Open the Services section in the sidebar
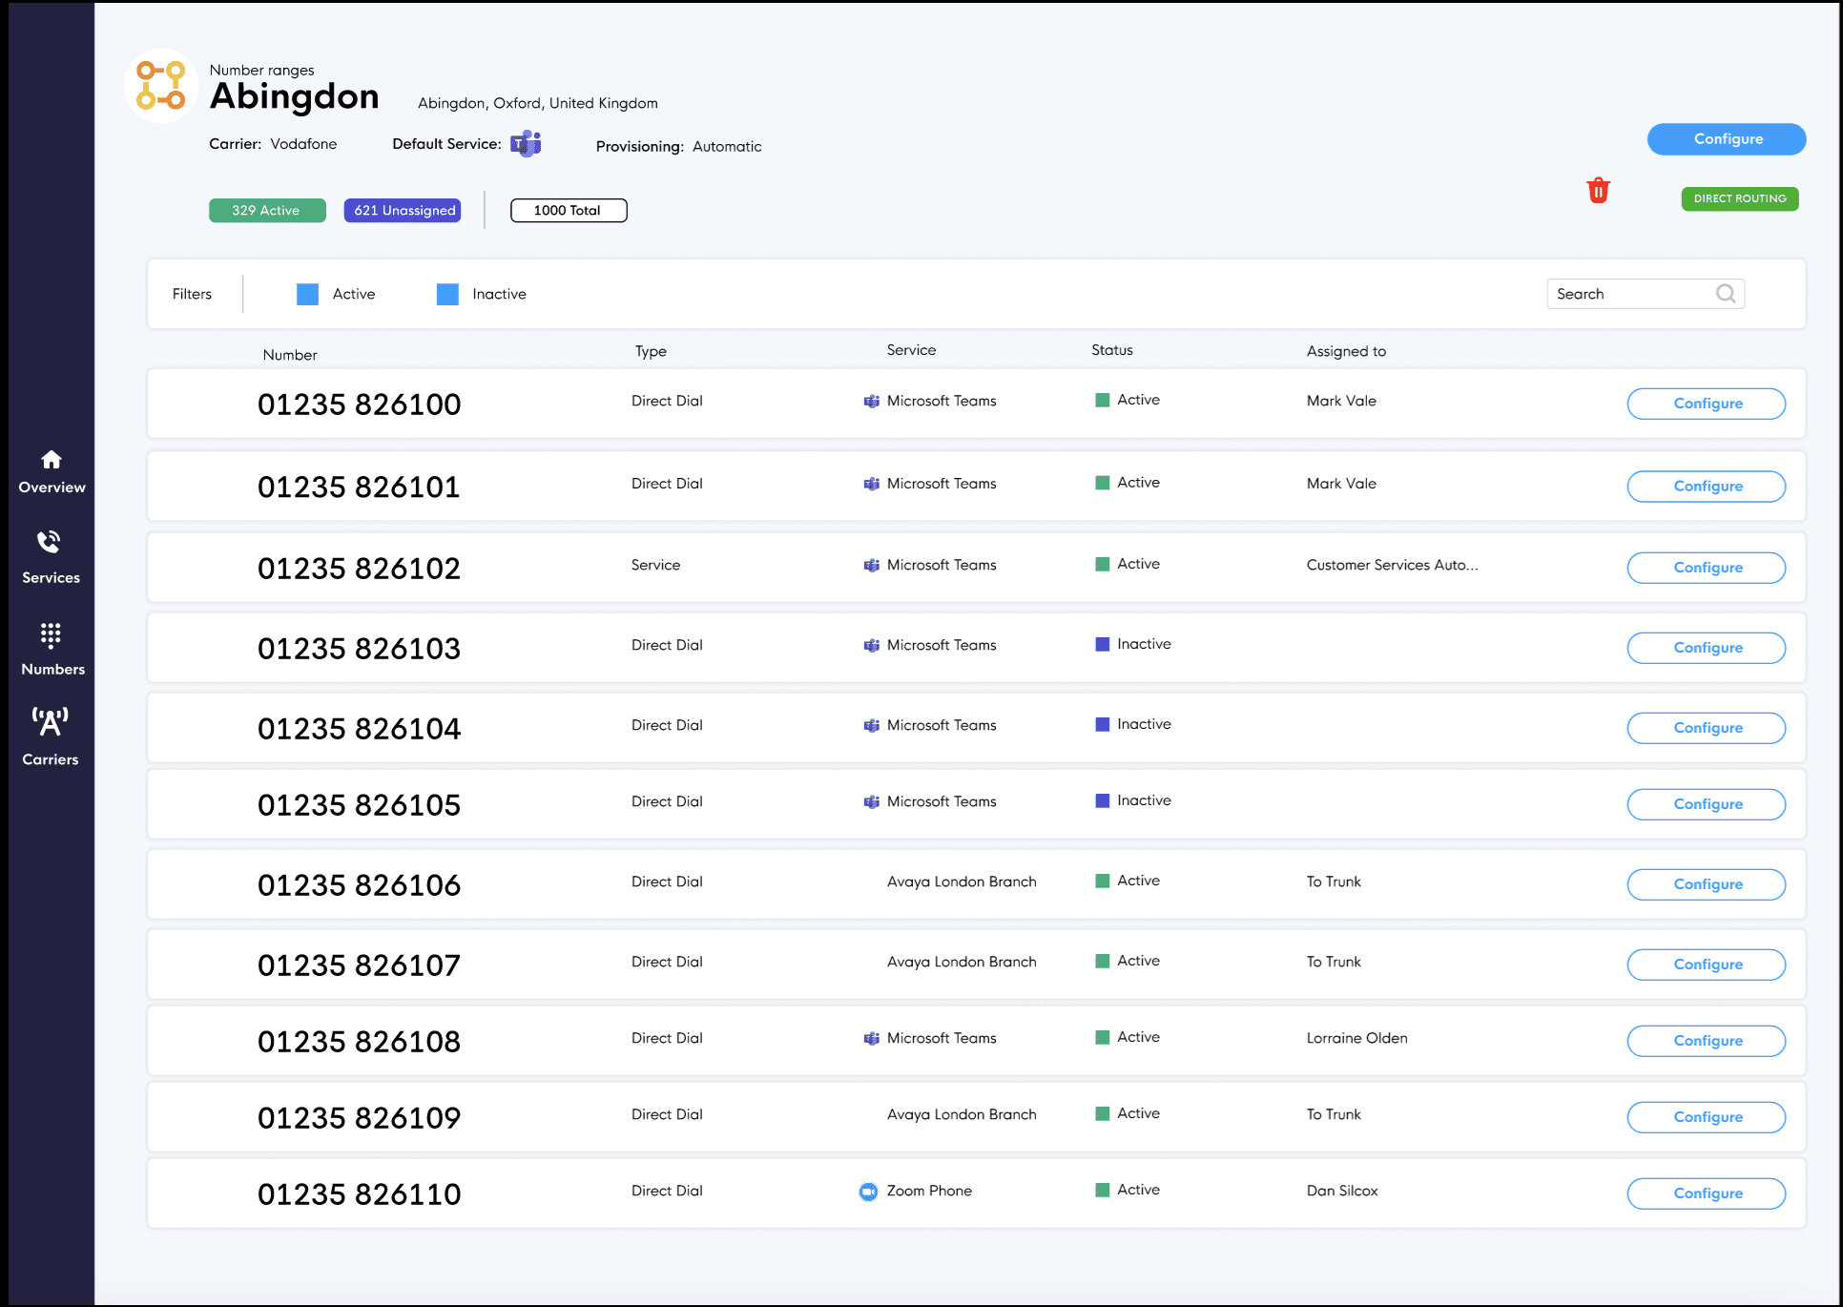1843x1307 pixels. point(51,557)
